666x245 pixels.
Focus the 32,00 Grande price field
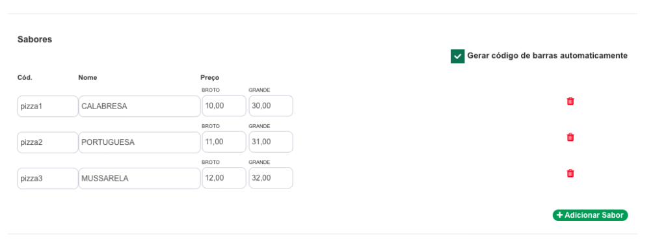[271, 178]
